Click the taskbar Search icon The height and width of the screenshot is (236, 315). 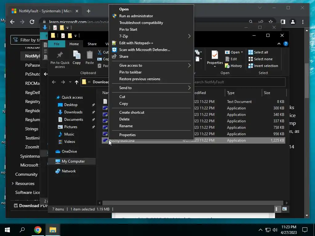[x=22, y=230]
